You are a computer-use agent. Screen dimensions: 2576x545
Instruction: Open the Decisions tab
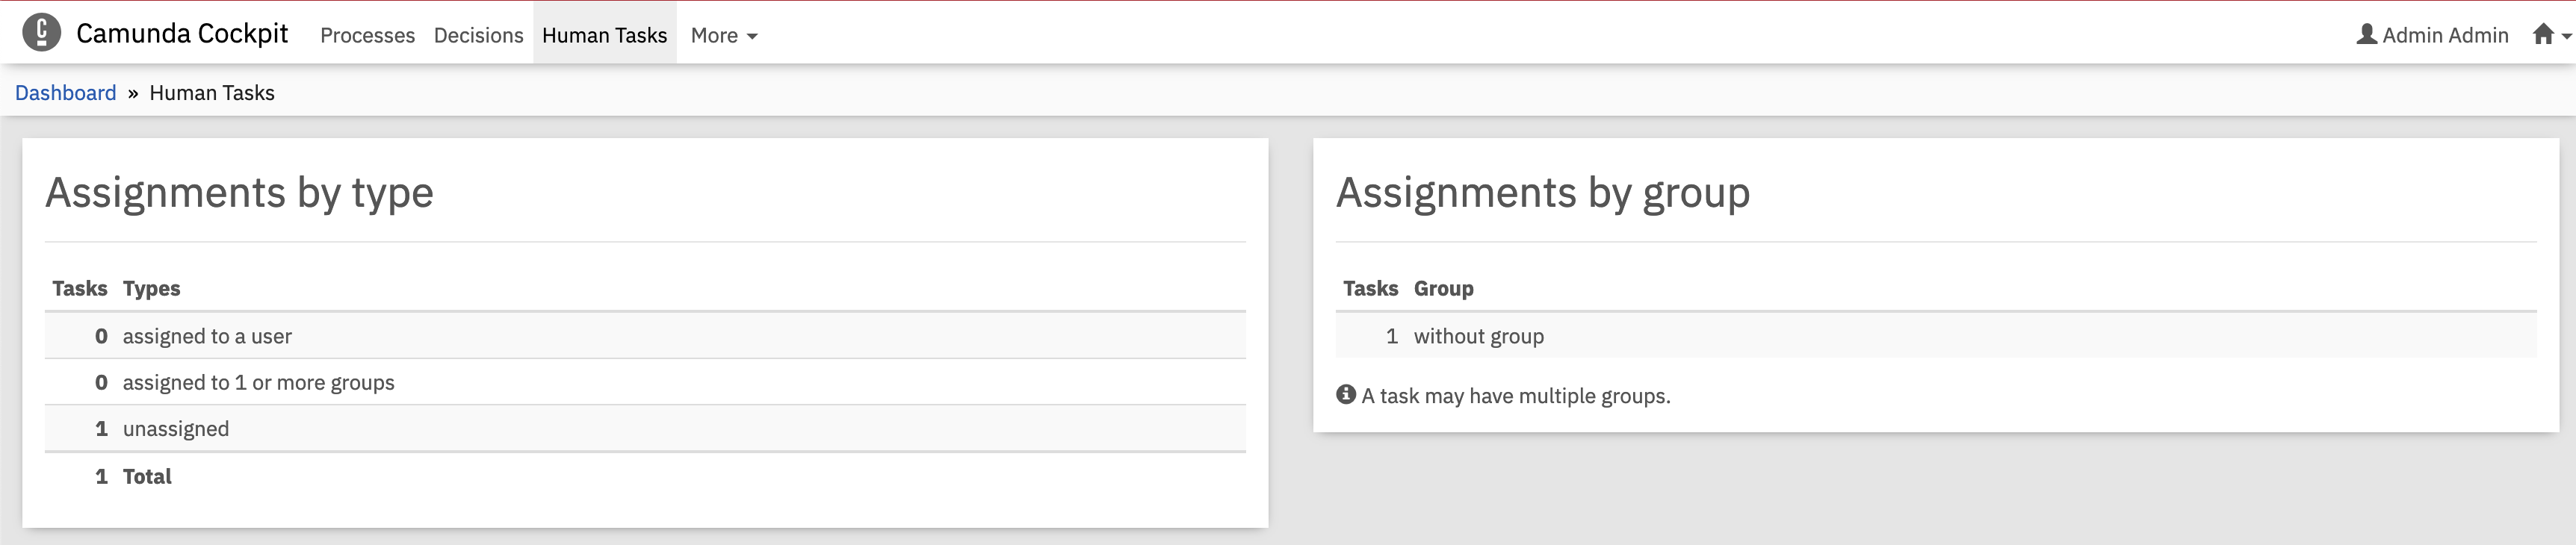478,35
